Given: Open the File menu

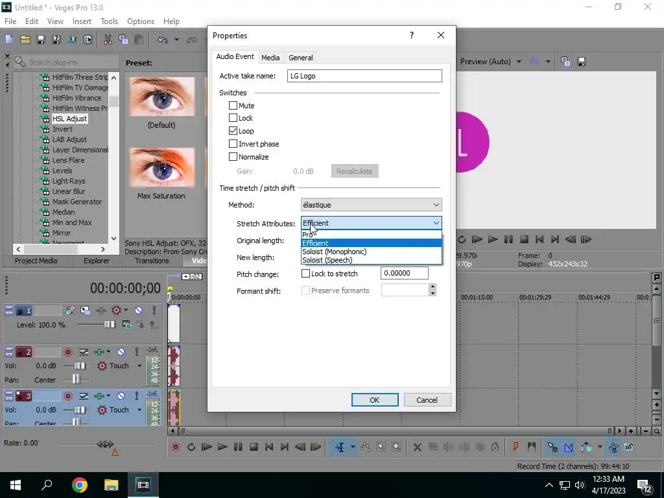Looking at the screenshot, I should [x=10, y=21].
